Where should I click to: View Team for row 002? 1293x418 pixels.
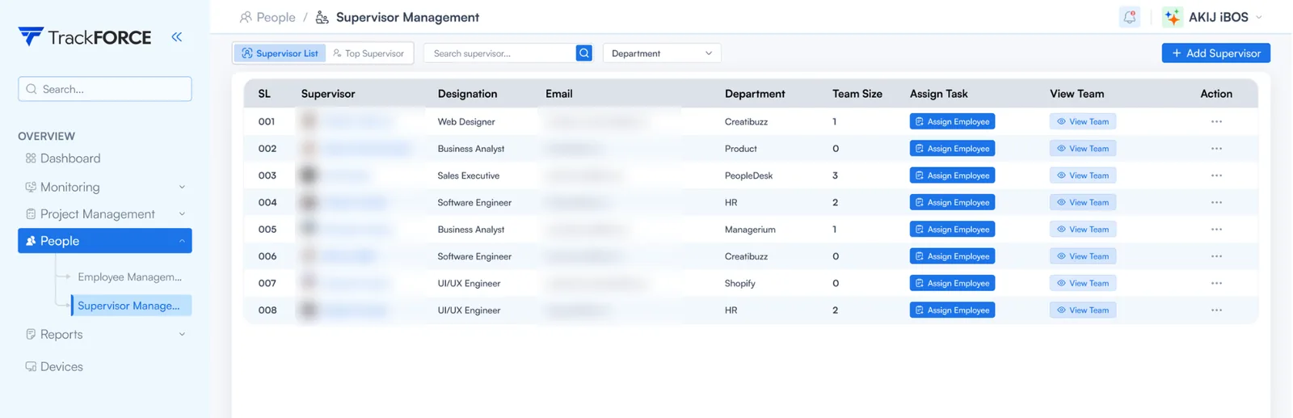[1083, 149]
